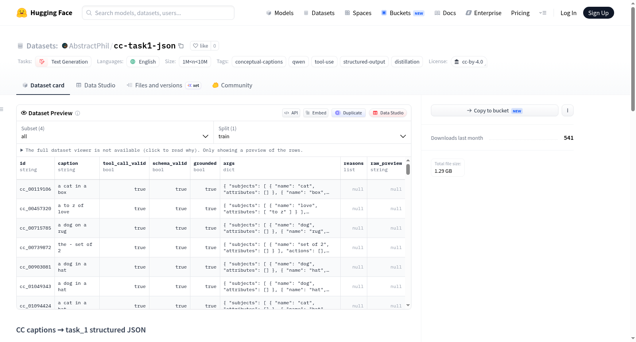Click Copy to bucket button
Image resolution: width=636 pixels, height=342 pixels.
[x=494, y=110]
